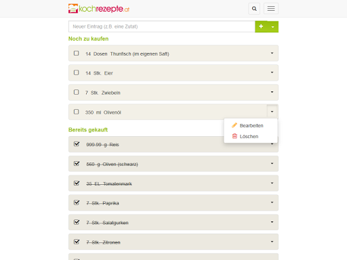The height and width of the screenshot is (260, 347).
Task: Open dropdown arrow next to plus button
Action: pyautogui.click(x=273, y=26)
